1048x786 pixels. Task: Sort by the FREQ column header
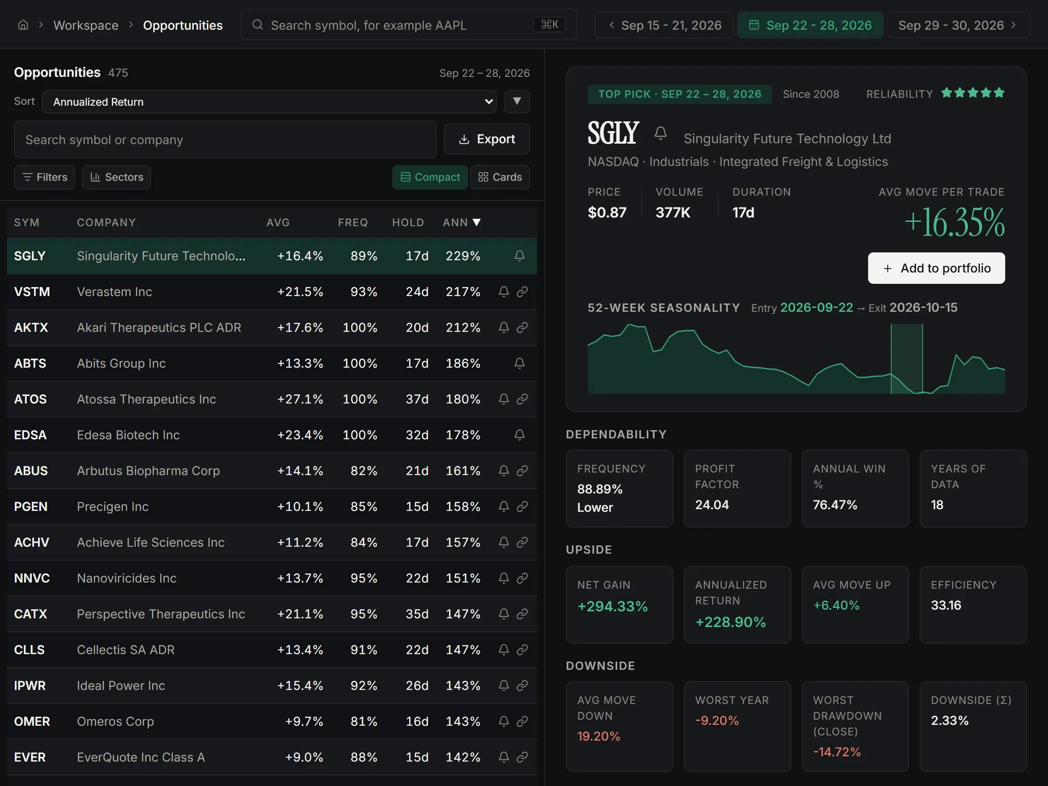[352, 223]
